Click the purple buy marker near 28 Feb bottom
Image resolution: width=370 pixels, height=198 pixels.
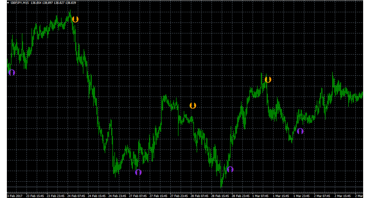(x=231, y=169)
